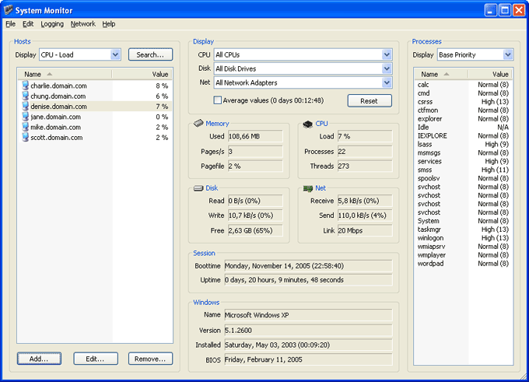Screen dimensions: 529x382
Task: Select the spoolsv process row
Action: pos(463,178)
